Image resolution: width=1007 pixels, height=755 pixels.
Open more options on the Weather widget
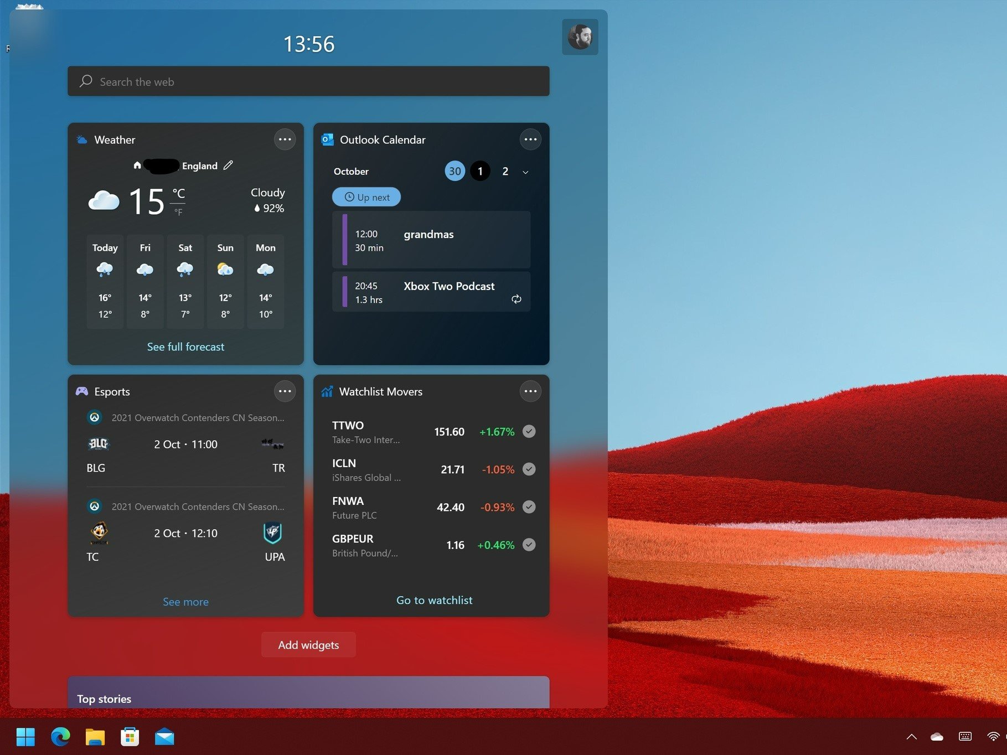[285, 139]
